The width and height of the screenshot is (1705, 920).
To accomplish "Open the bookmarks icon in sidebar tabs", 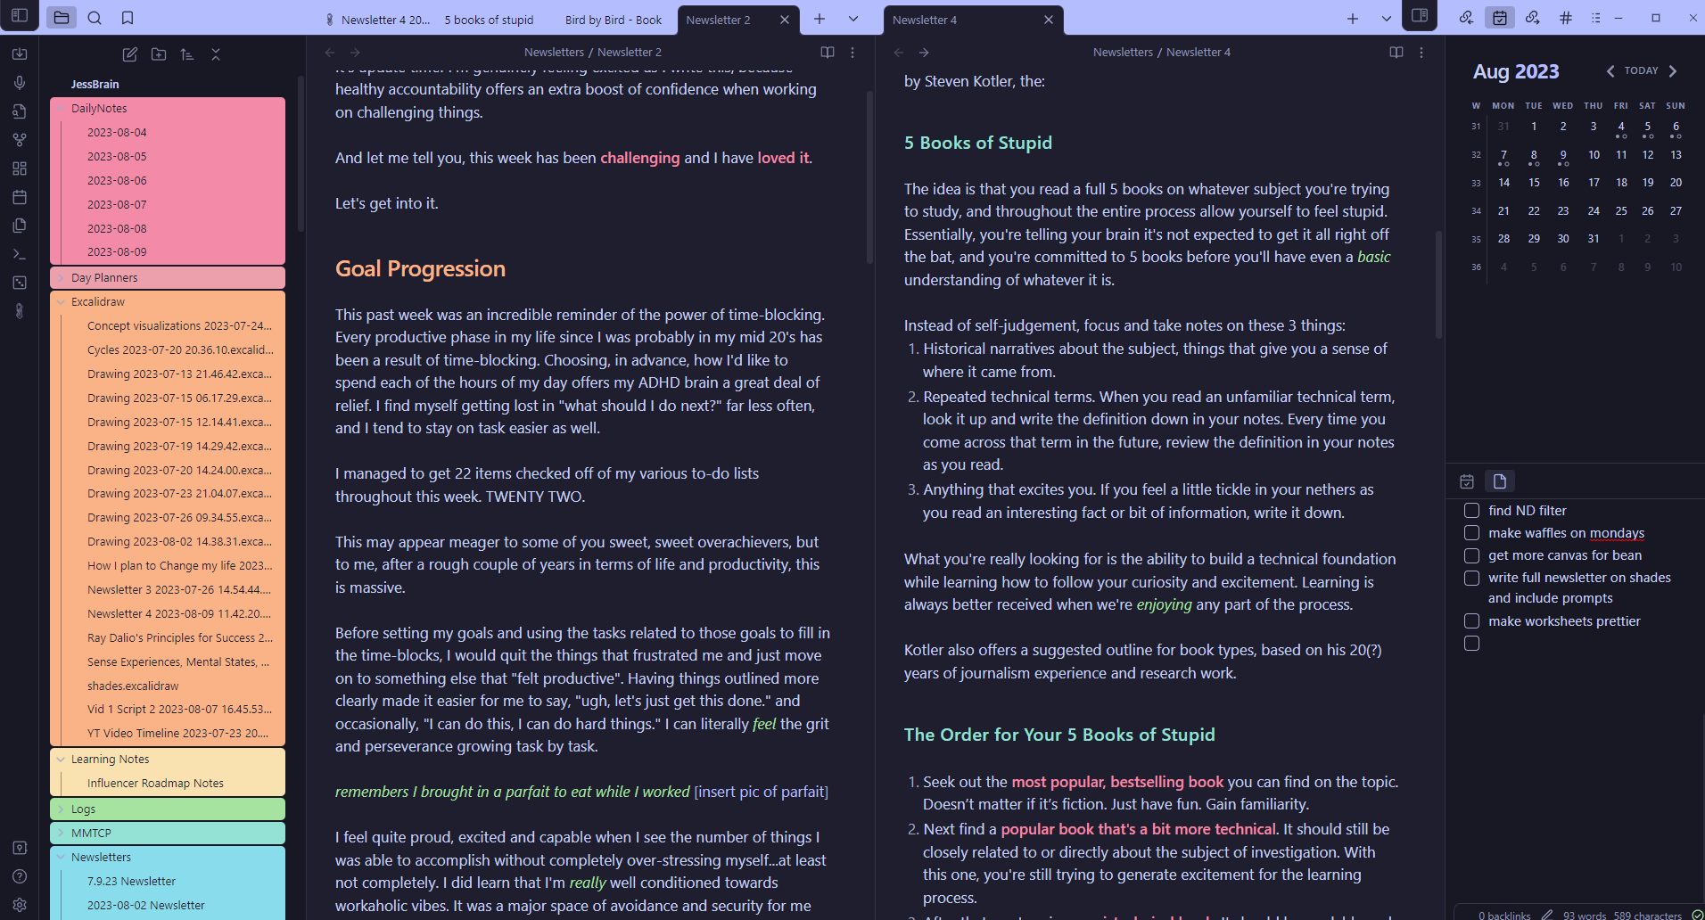I will pyautogui.click(x=128, y=18).
